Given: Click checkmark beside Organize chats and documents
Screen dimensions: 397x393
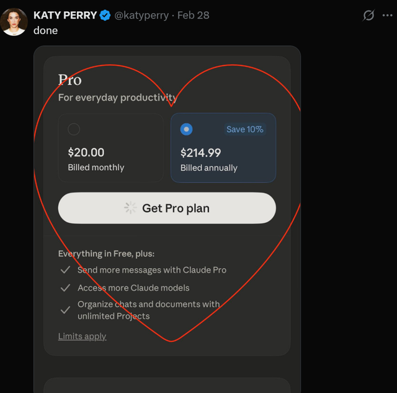Looking at the screenshot, I should [x=65, y=310].
